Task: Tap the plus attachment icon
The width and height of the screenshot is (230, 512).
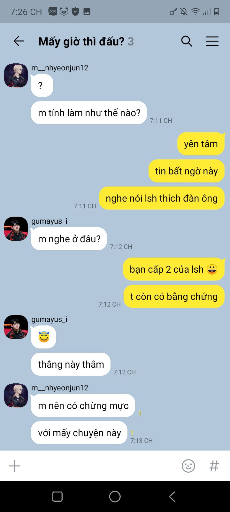Action: pyautogui.click(x=14, y=466)
